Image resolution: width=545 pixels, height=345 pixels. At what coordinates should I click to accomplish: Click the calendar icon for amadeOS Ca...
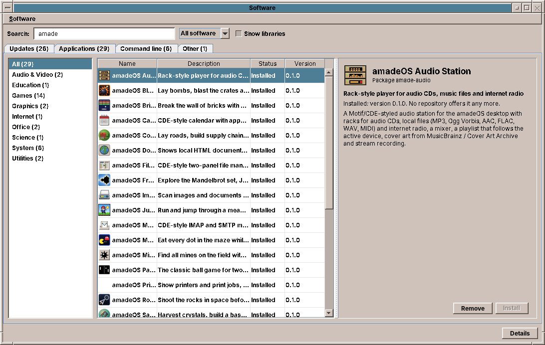104,120
